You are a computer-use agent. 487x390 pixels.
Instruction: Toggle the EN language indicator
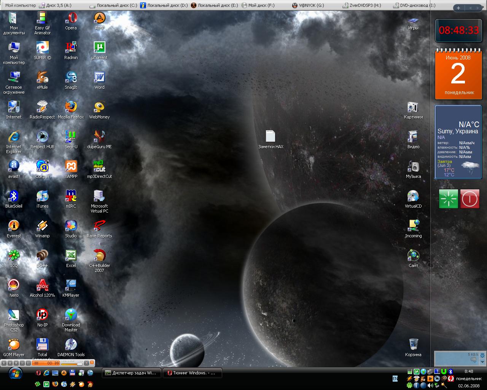(395, 378)
